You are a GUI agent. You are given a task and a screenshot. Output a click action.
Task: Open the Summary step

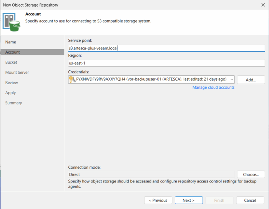click(13, 103)
